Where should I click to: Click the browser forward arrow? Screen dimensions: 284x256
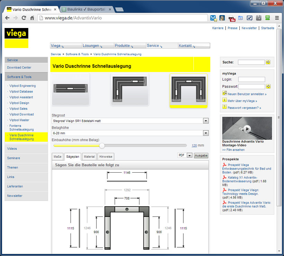pos(16,18)
